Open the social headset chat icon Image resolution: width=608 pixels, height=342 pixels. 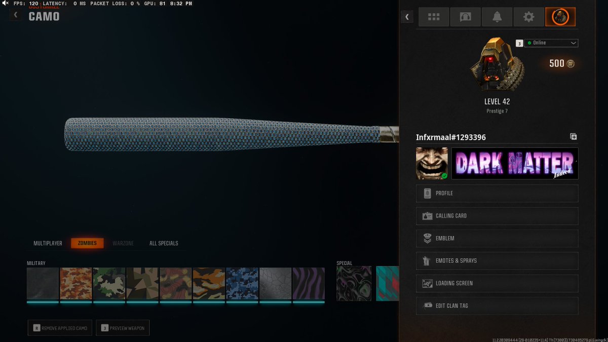[465, 17]
